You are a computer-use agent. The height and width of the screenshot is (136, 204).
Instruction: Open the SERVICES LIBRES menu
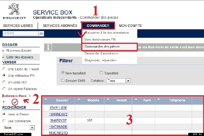point(18,26)
